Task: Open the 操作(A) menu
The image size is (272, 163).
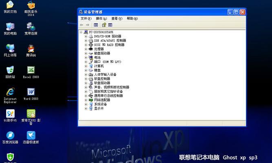Action: (101, 18)
